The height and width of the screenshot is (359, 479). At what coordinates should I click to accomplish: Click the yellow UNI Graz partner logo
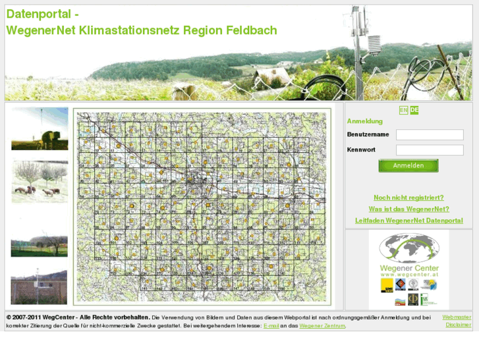pos(387,285)
